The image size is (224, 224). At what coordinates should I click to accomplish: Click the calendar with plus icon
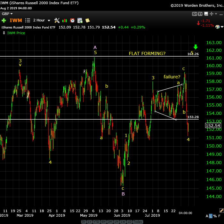point(80,20)
